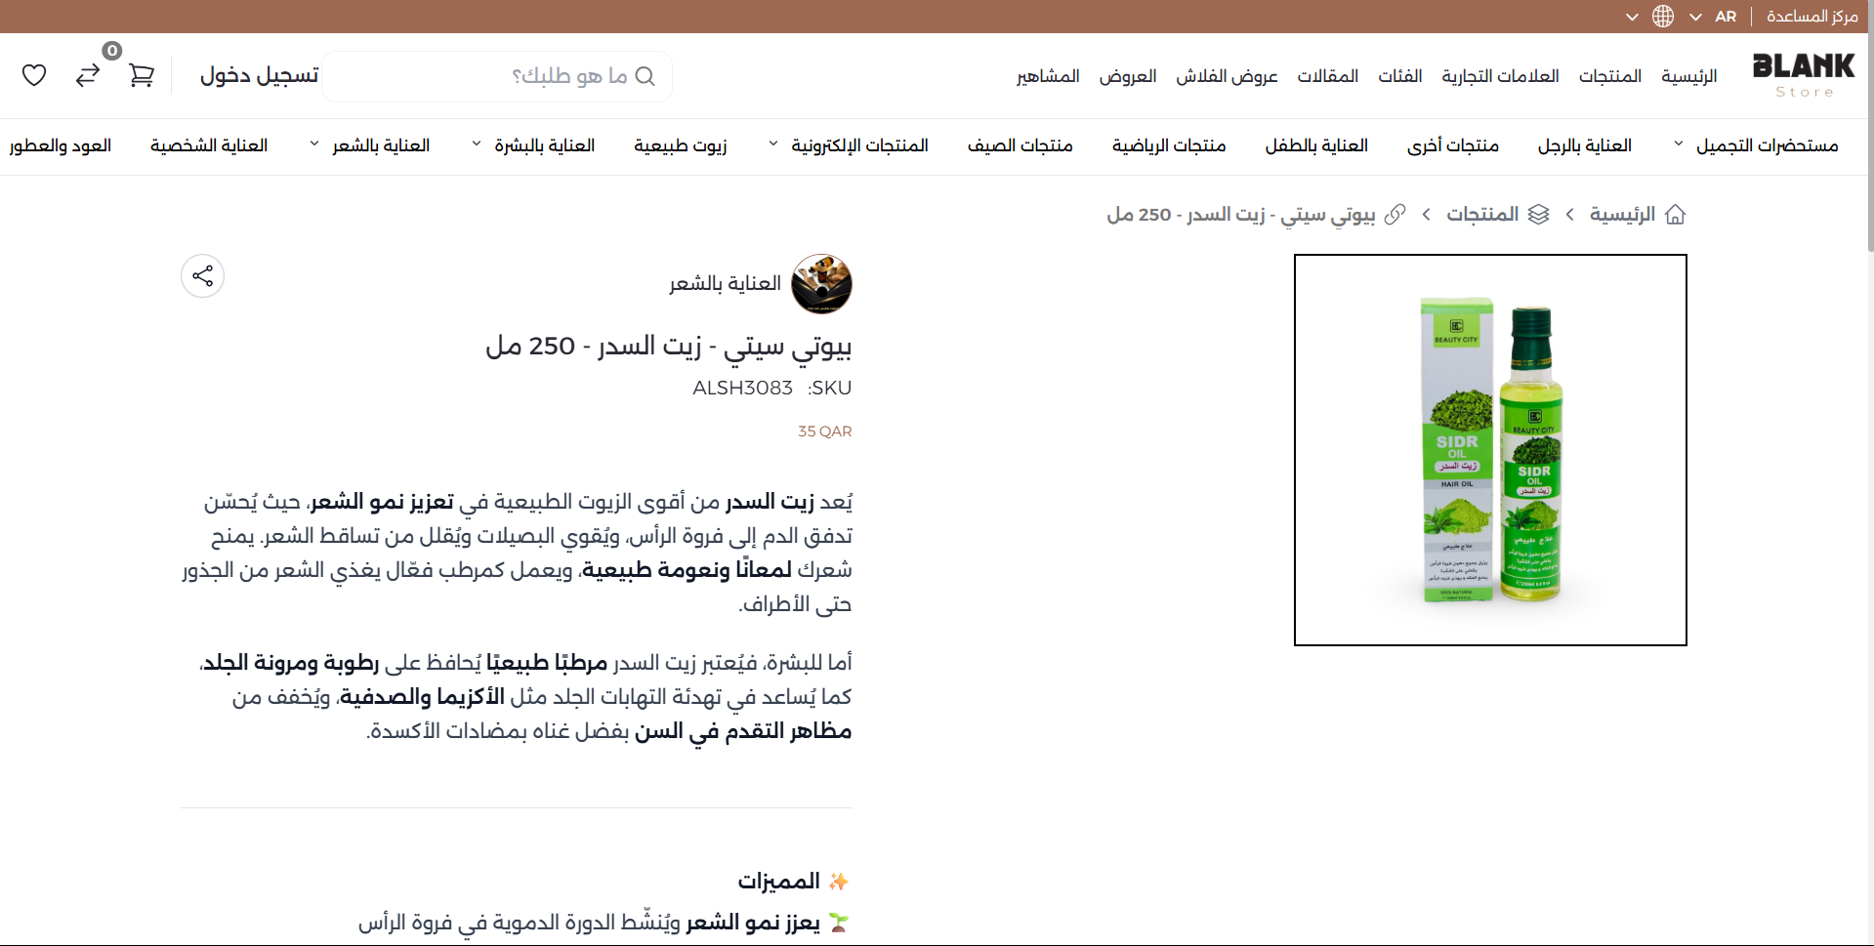Go to زيوت طبيعية category
1874x946 pixels.
pyautogui.click(x=681, y=145)
